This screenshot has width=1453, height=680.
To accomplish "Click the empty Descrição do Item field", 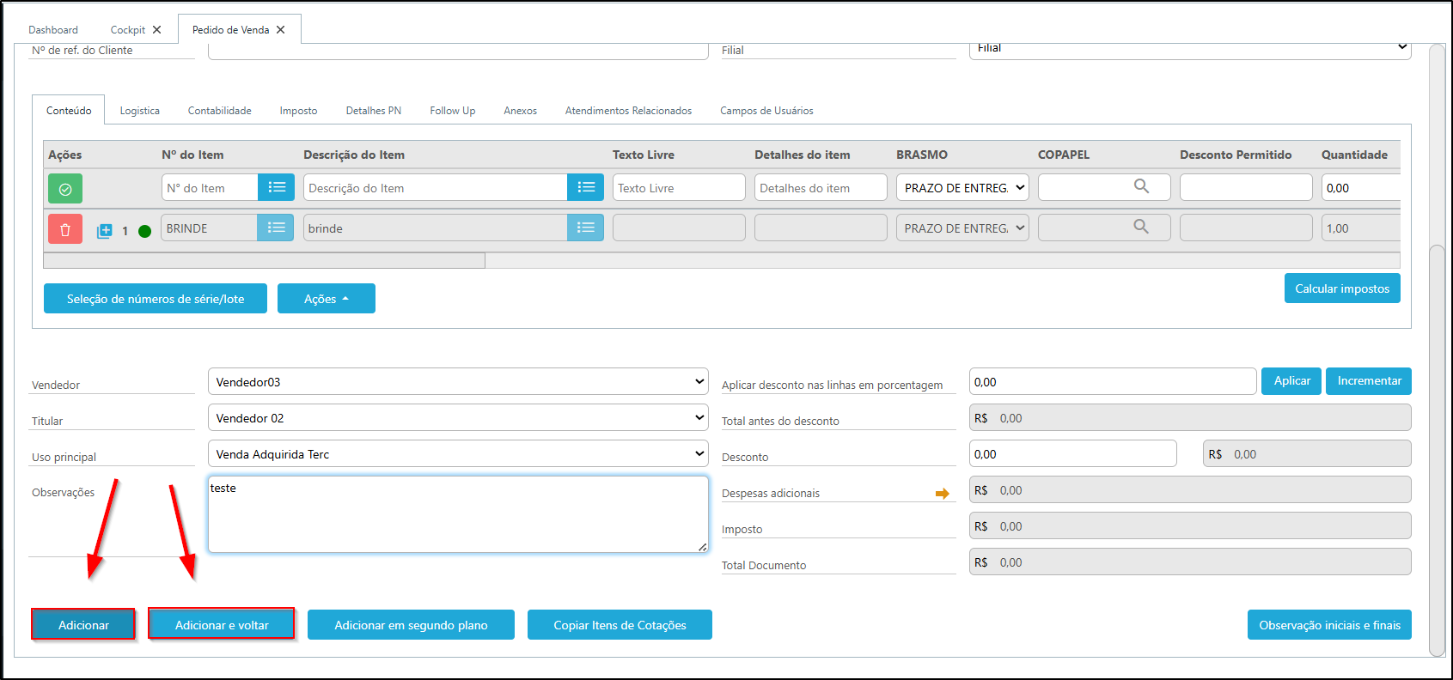I will (x=436, y=187).
